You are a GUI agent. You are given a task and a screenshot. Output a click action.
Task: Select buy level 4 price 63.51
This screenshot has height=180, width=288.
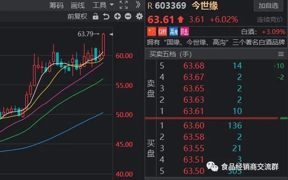[194, 160]
